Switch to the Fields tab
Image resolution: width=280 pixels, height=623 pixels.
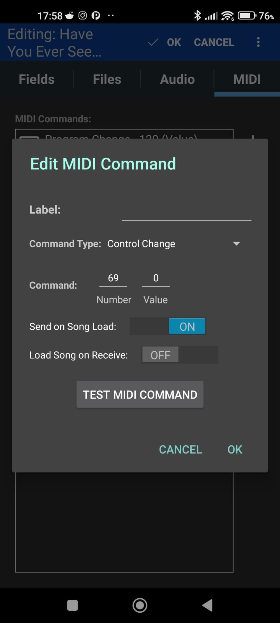37,79
